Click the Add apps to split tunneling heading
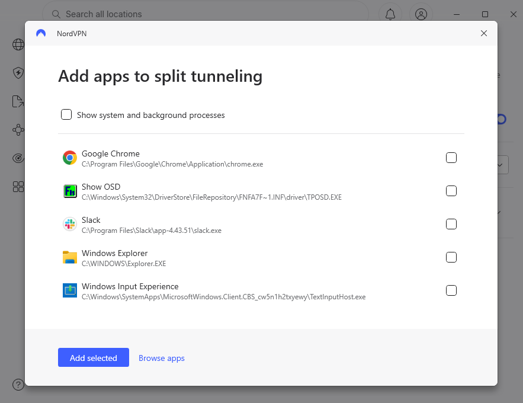Screen dimensions: 523x403 coord(160,76)
